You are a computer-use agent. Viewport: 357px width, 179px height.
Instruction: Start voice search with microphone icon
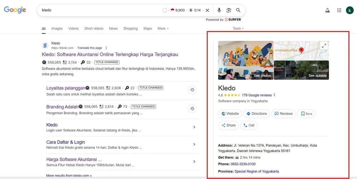(x=219, y=10)
